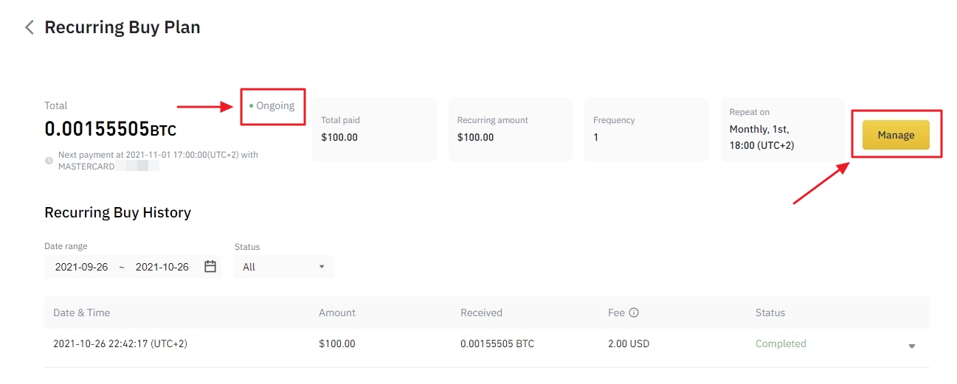Select the end date 2021-10-26 field
The image size is (957, 384).
coord(162,267)
